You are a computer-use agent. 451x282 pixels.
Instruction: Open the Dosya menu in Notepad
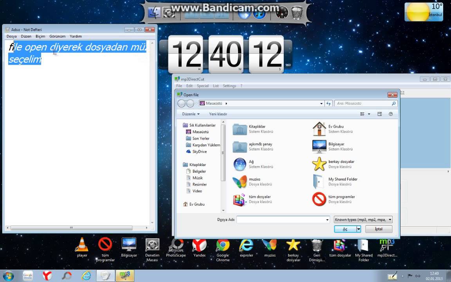pyautogui.click(x=11, y=36)
